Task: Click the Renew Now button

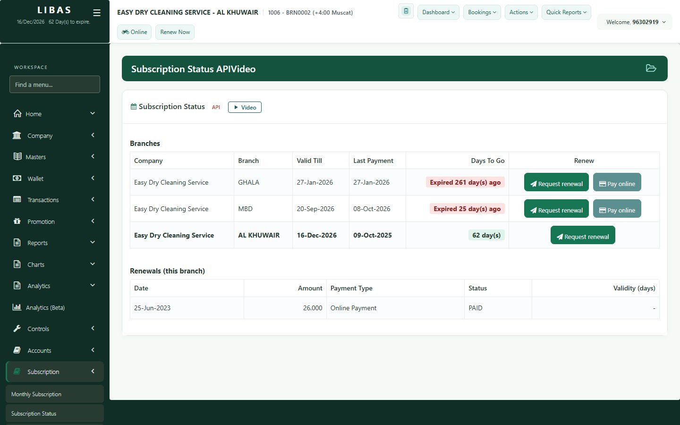Action: point(175,32)
